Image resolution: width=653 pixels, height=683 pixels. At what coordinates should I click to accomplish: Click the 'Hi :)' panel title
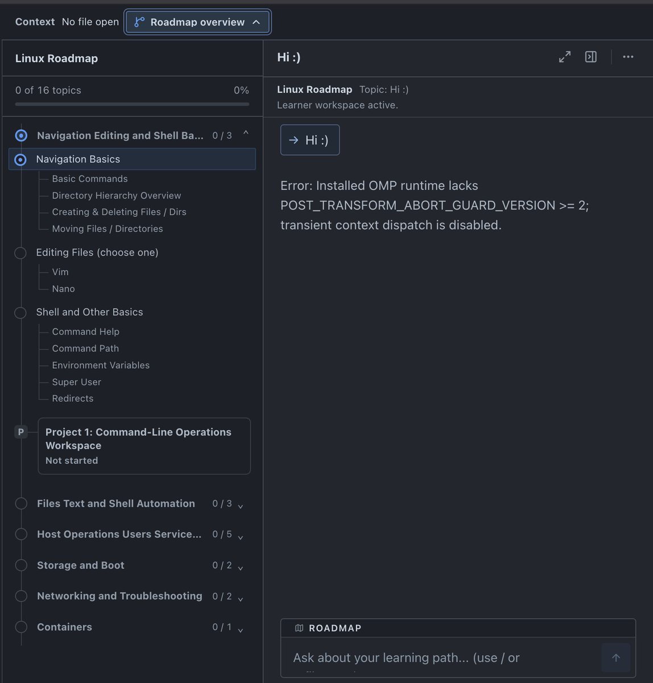coord(289,57)
